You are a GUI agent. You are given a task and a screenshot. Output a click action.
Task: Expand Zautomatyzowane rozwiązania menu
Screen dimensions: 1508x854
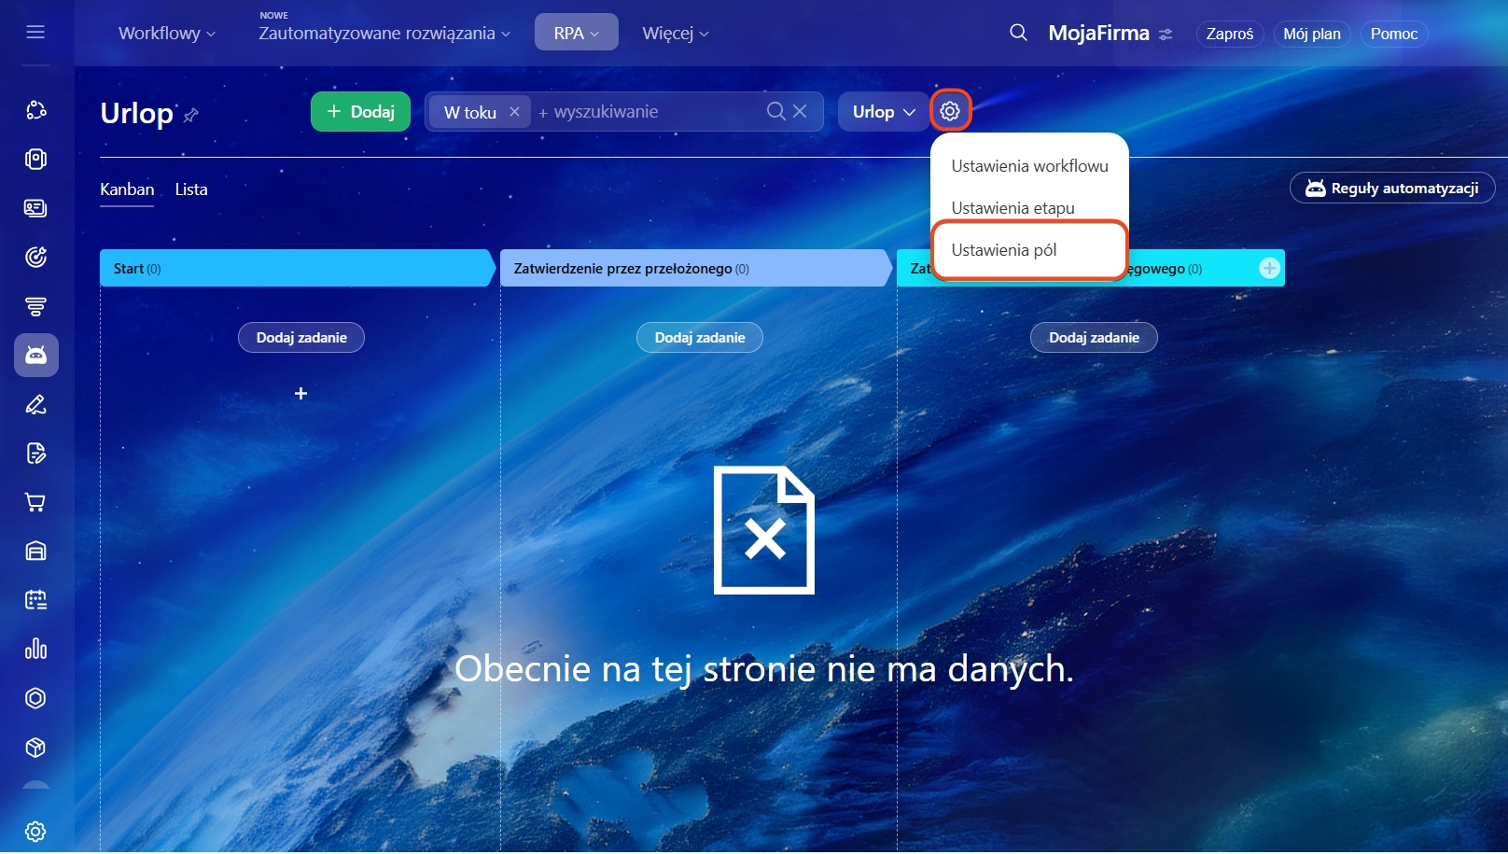tap(384, 34)
